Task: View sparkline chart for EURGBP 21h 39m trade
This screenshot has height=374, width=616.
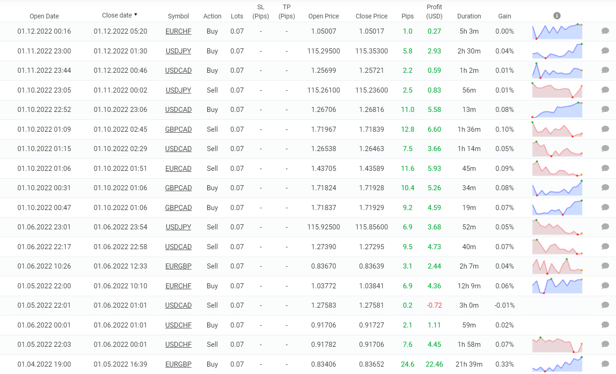Action: tap(557, 364)
